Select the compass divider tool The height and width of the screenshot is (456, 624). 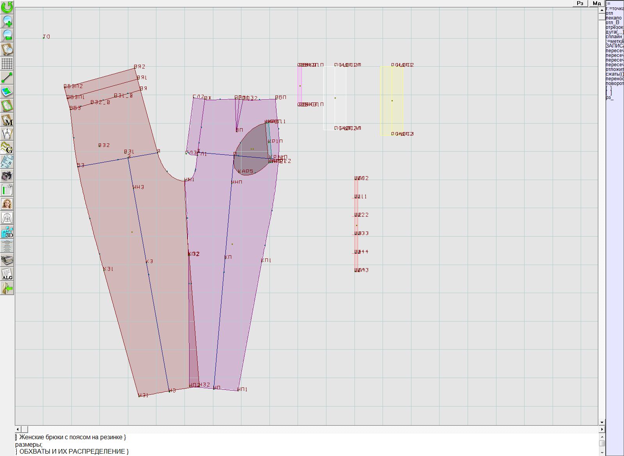click(7, 134)
